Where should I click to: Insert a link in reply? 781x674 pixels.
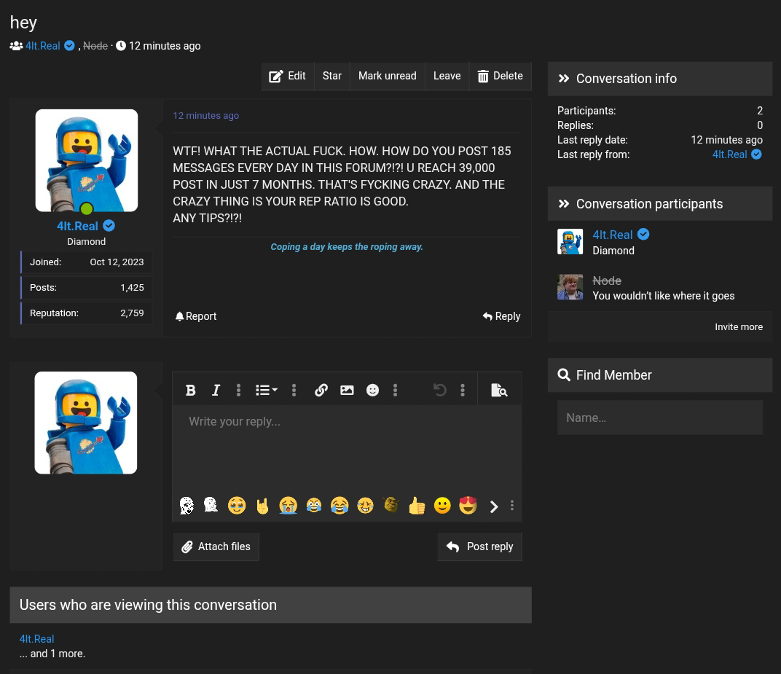point(321,391)
